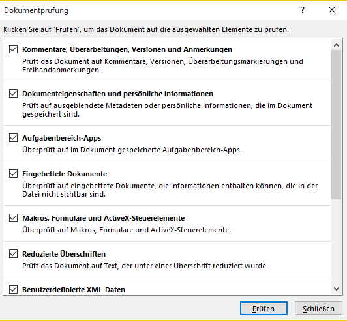Click the description under Eingebettete Dokumente
This screenshot has height=321, width=347.
(170, 189)
